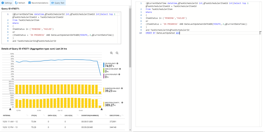
Task: Click CPU value 73.94 in table
Action: (34, 121)
